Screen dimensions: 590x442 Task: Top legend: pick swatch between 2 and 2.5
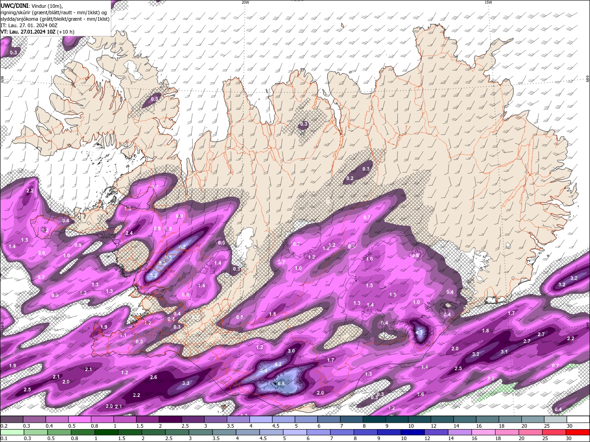coord(170,419)
